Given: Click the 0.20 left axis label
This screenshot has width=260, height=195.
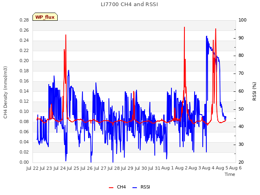Looking at the screenshot, I should 24,61.
